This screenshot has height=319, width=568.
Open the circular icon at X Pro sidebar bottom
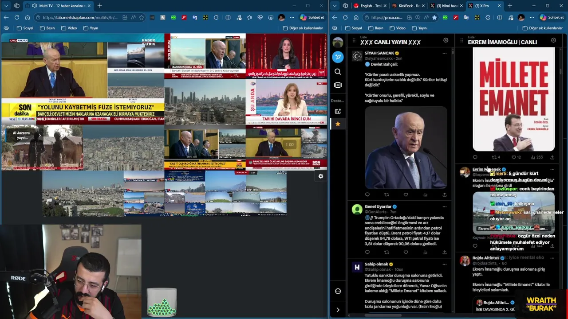click(338, 291)
